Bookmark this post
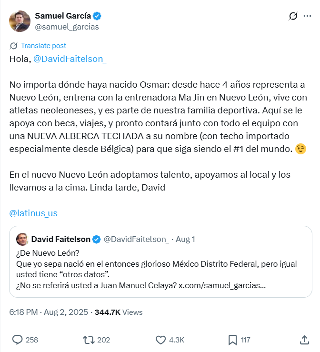320x352 pixels. coord(233,340)
